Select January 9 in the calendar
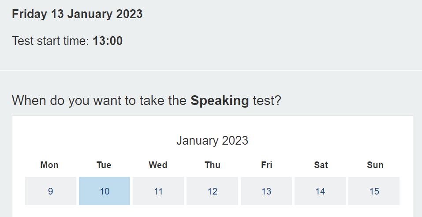The width and height of the screenshot is (422, 217). pyautogui.click(x=50, y=191)
